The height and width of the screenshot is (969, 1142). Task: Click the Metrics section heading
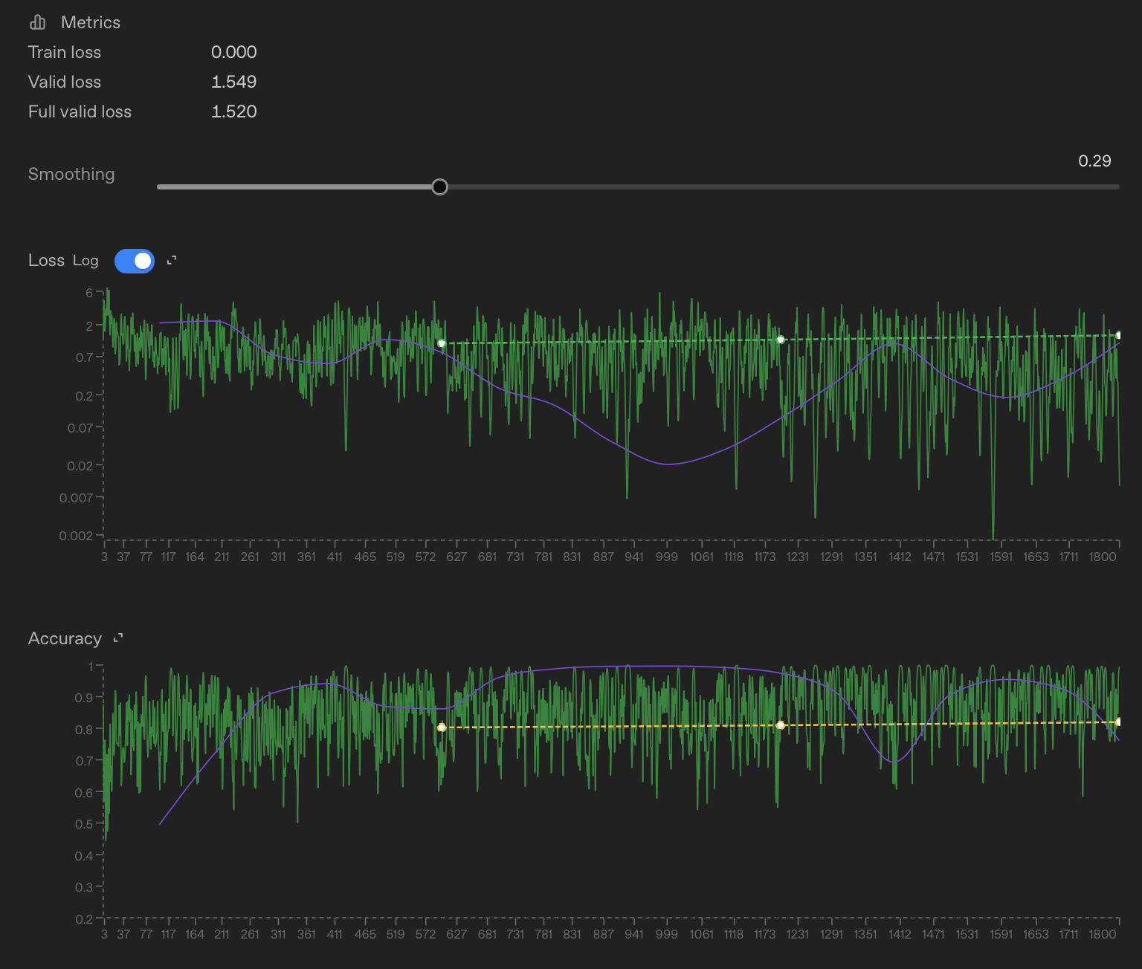90,22
